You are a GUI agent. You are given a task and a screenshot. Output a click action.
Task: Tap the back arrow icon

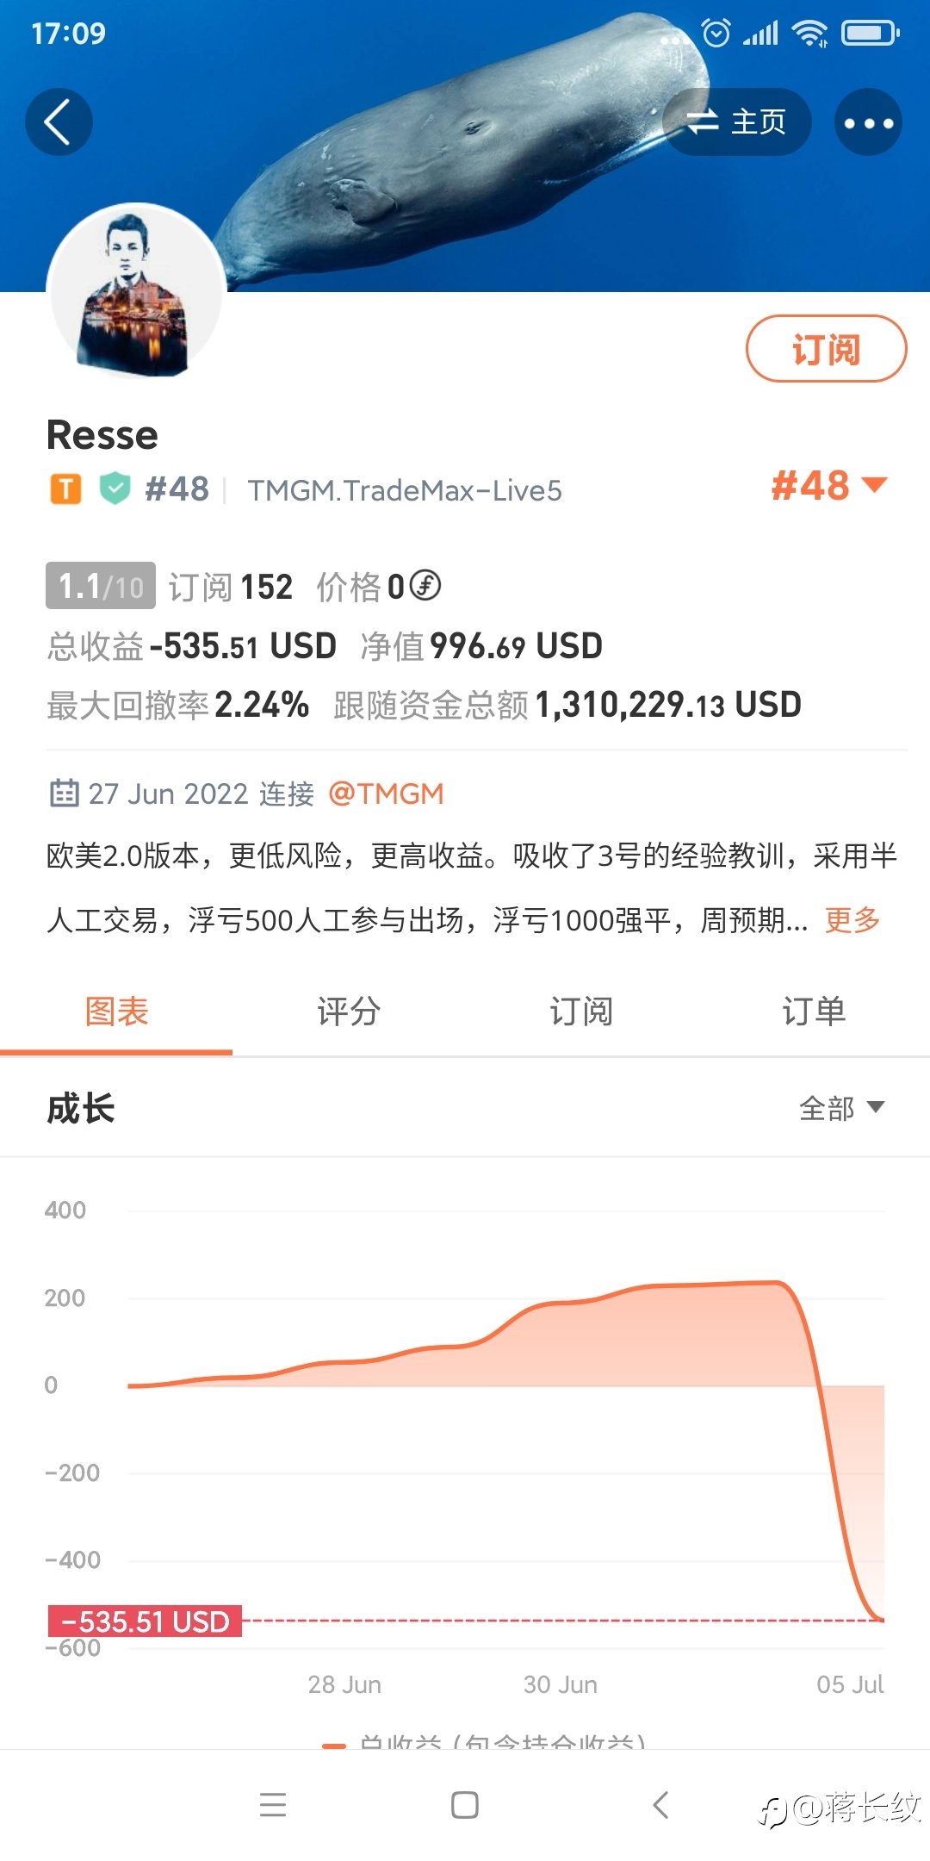59,122
